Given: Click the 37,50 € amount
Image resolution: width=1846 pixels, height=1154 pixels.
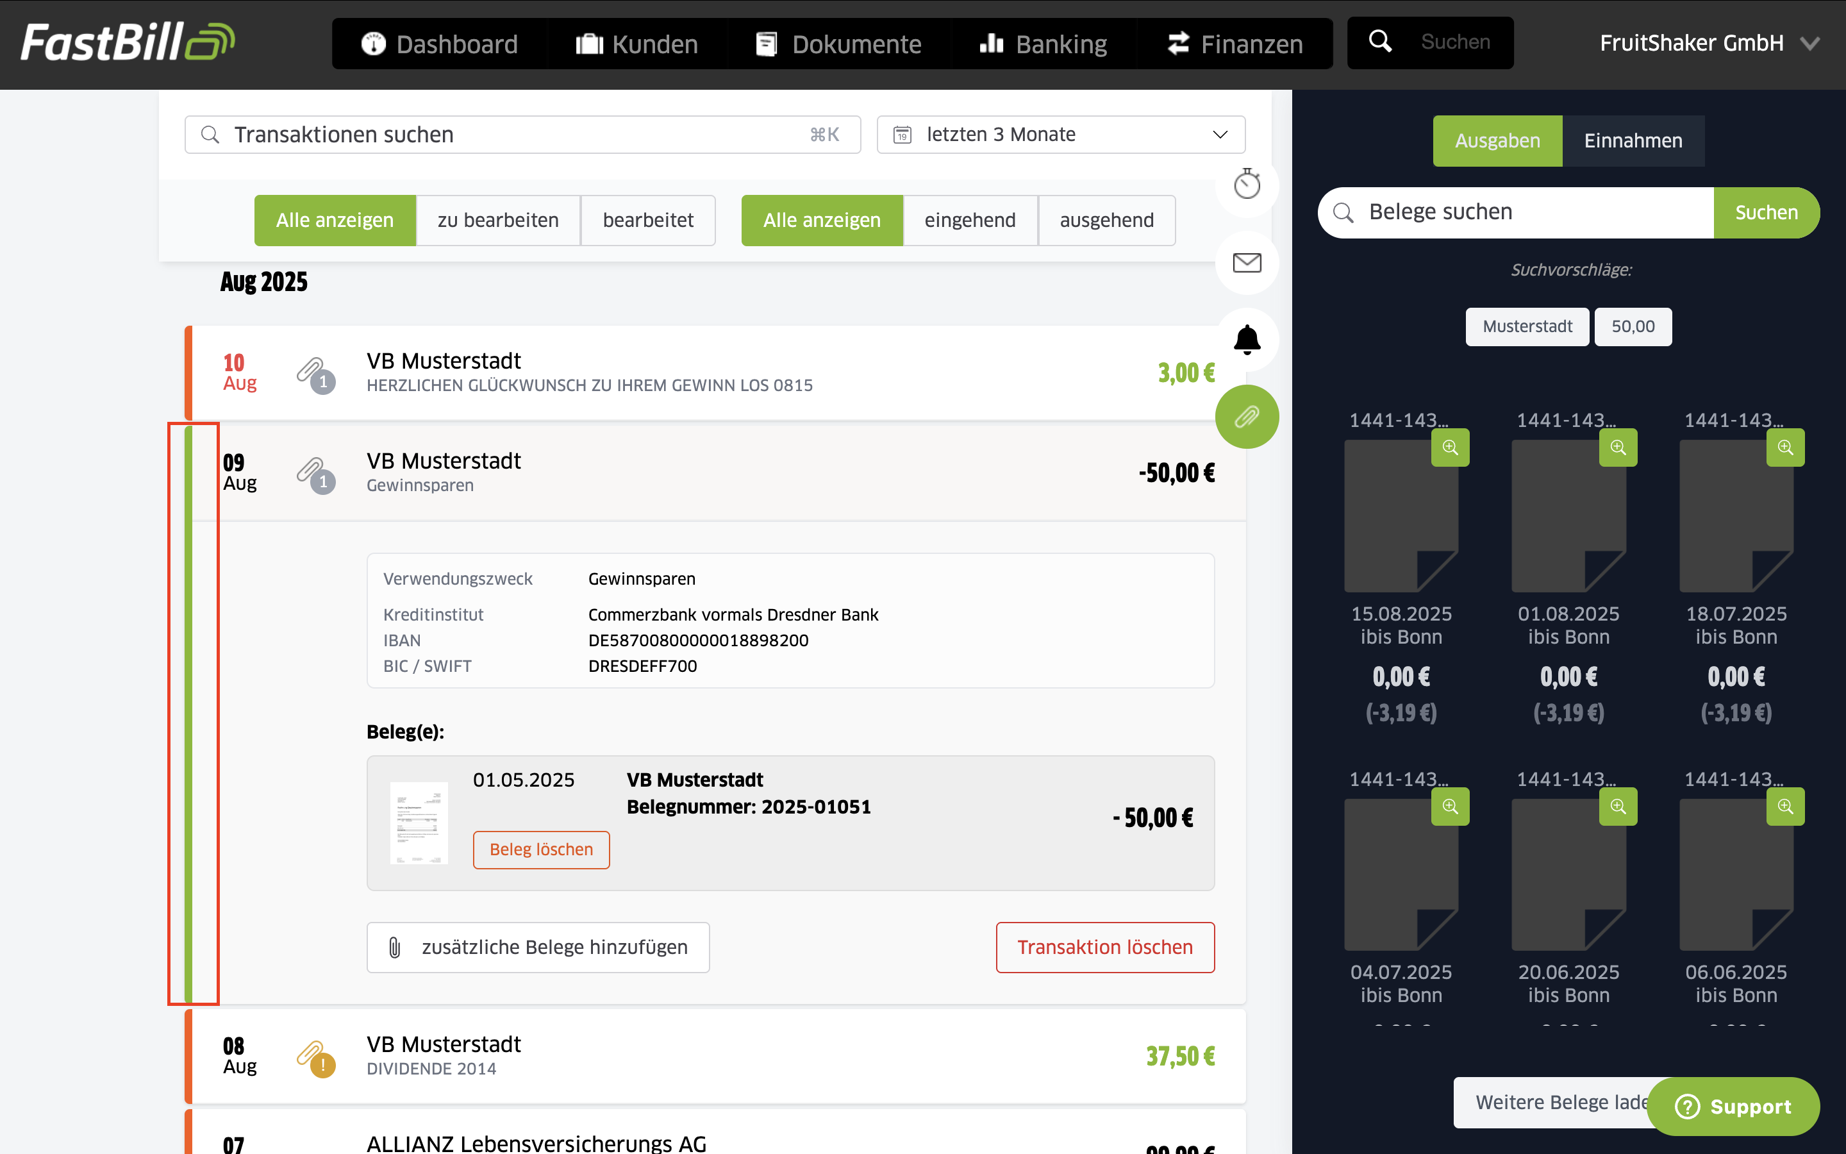Looking at the screenshot, I should point(1180,1057).
